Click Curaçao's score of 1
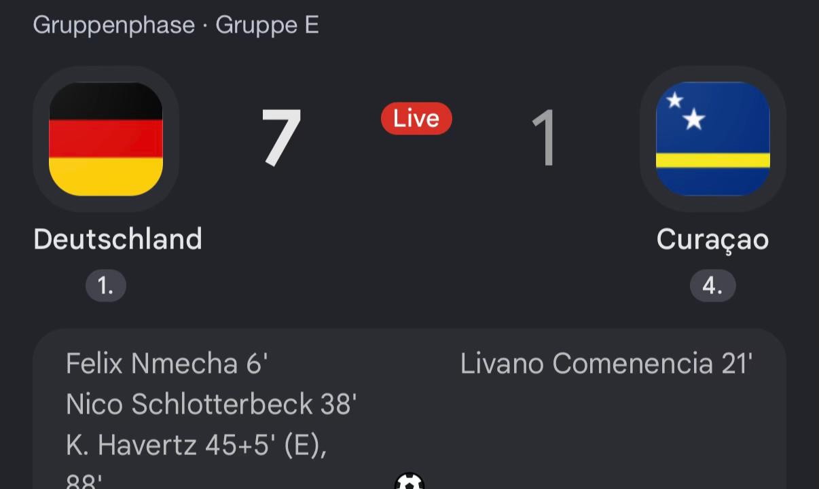The width and height of the screenshot is (819, 489). [x=545, y=139]
